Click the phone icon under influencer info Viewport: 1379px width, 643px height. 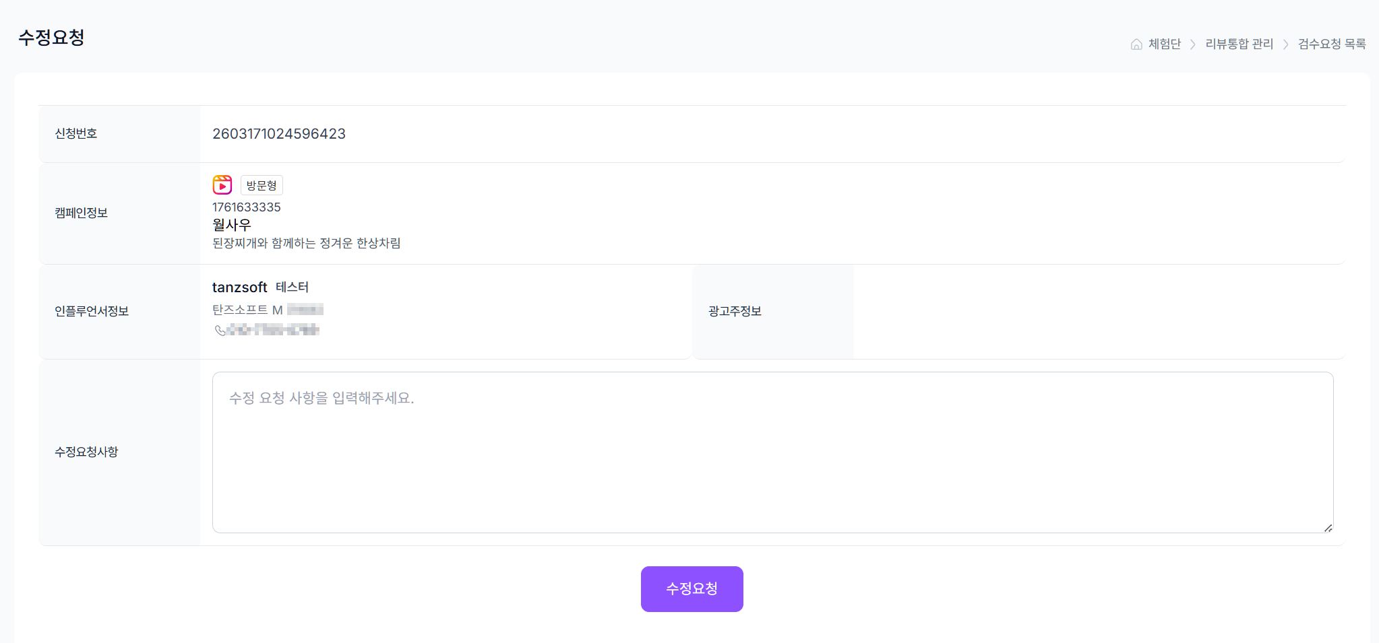coord(220,330)
